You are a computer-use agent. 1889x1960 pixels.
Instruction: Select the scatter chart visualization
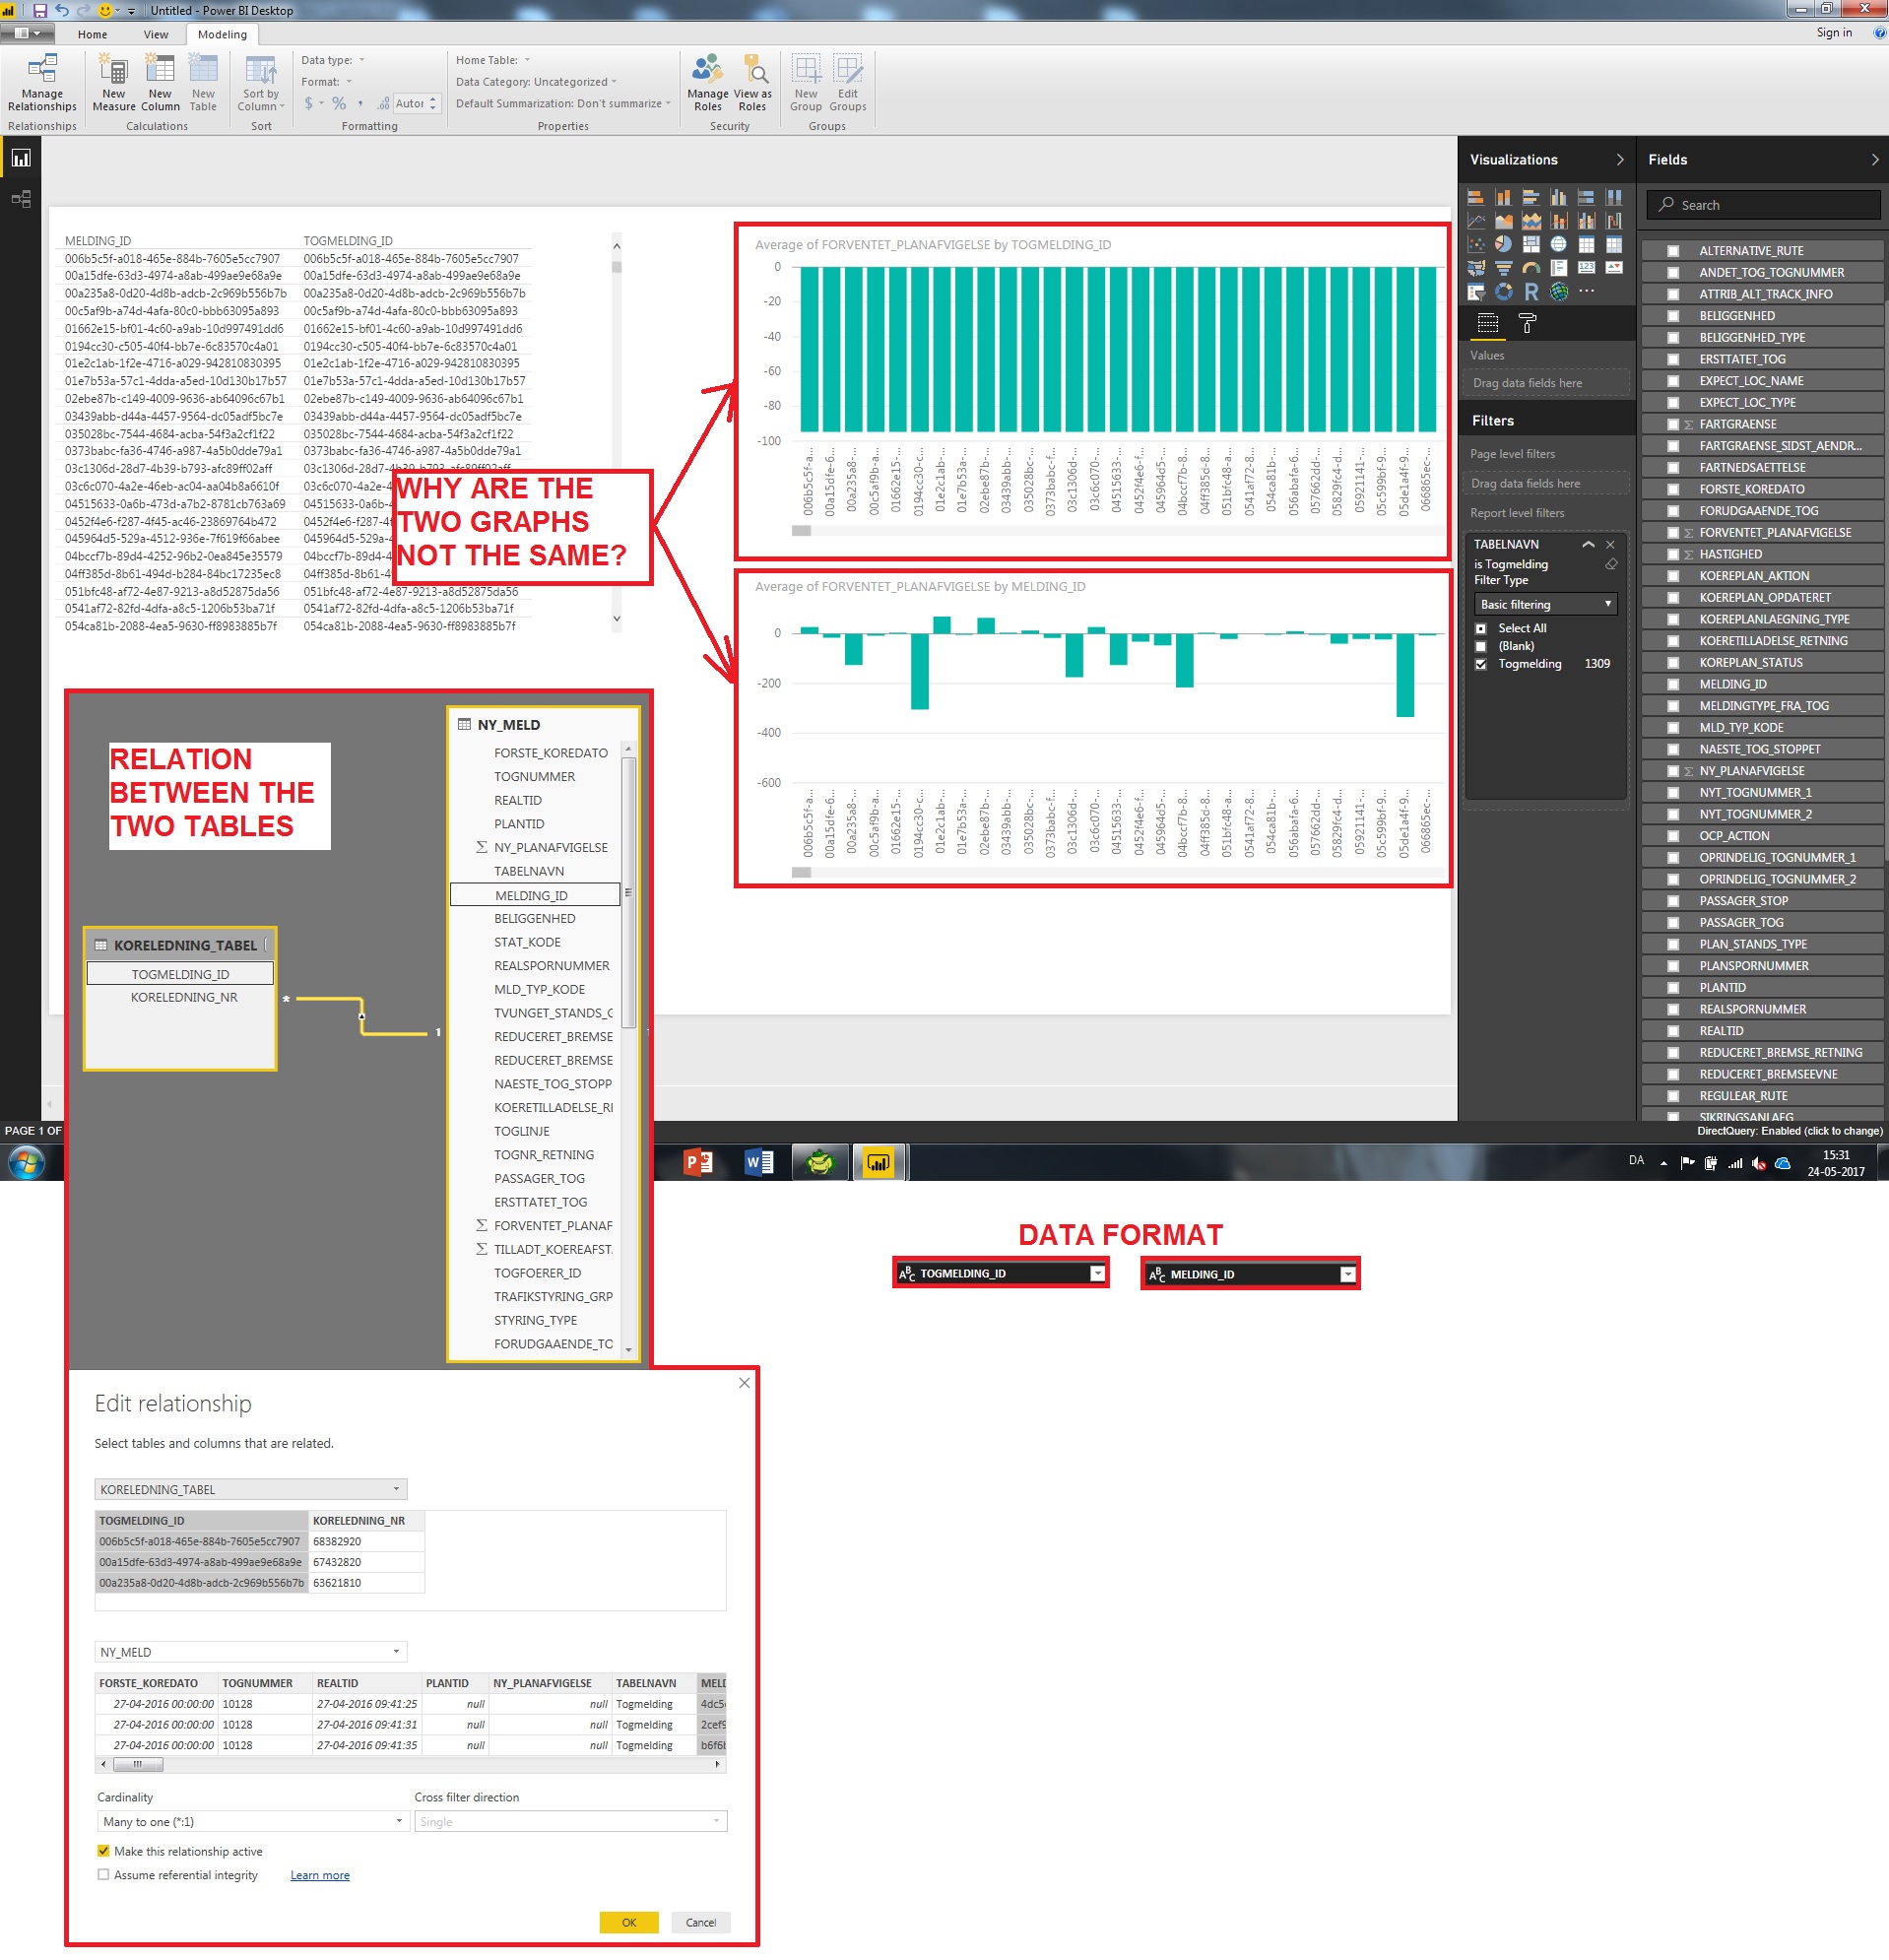1476,244
